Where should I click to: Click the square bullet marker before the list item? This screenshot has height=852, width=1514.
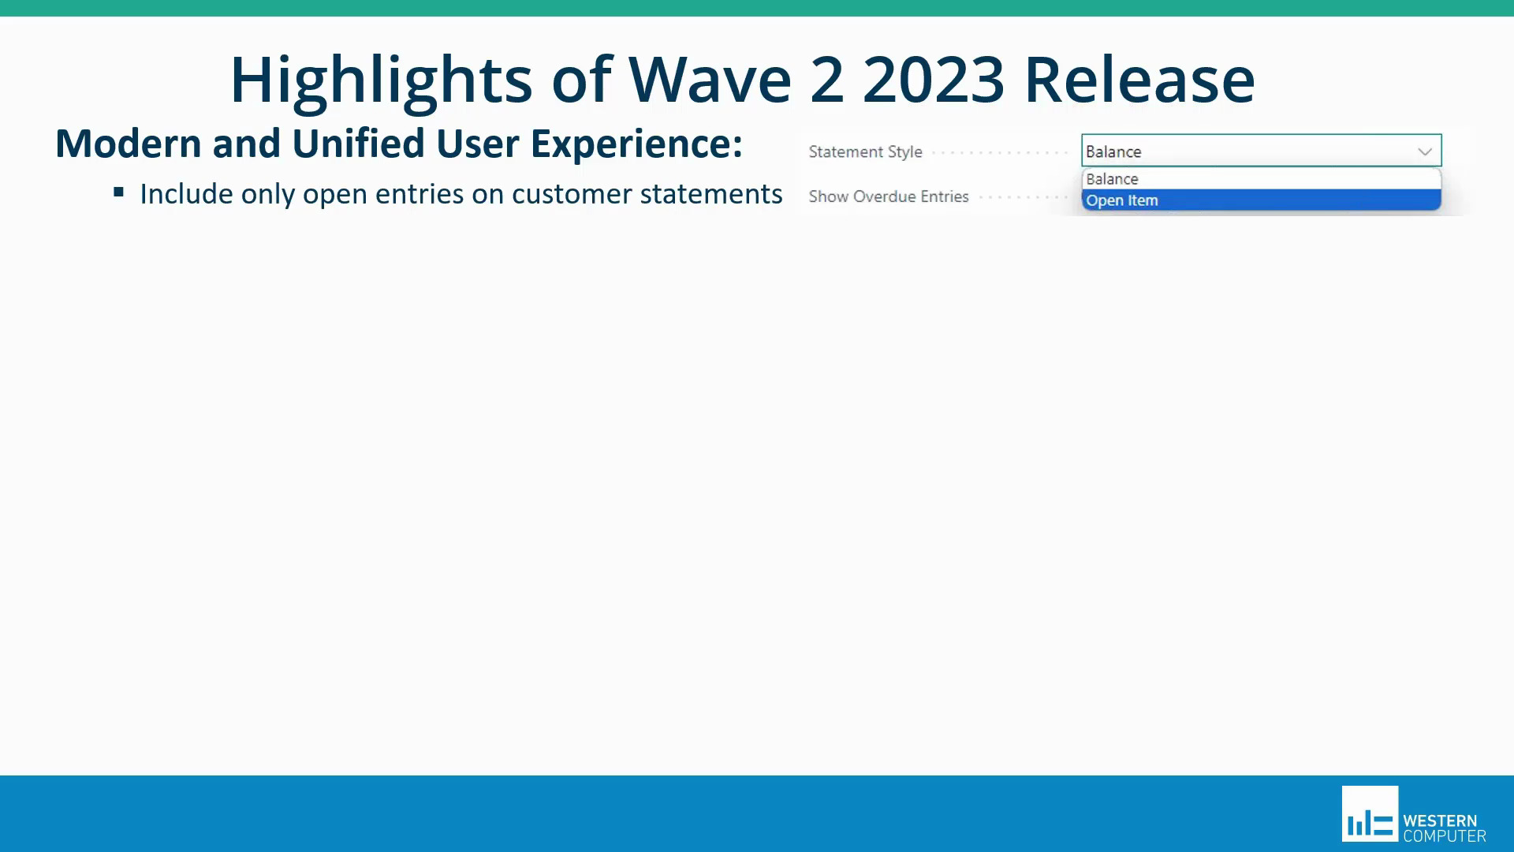[119, 191]
